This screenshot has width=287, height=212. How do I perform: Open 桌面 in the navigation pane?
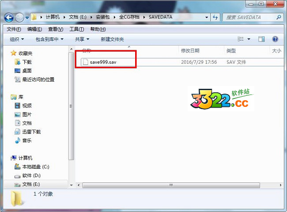(x=27, y=71)
